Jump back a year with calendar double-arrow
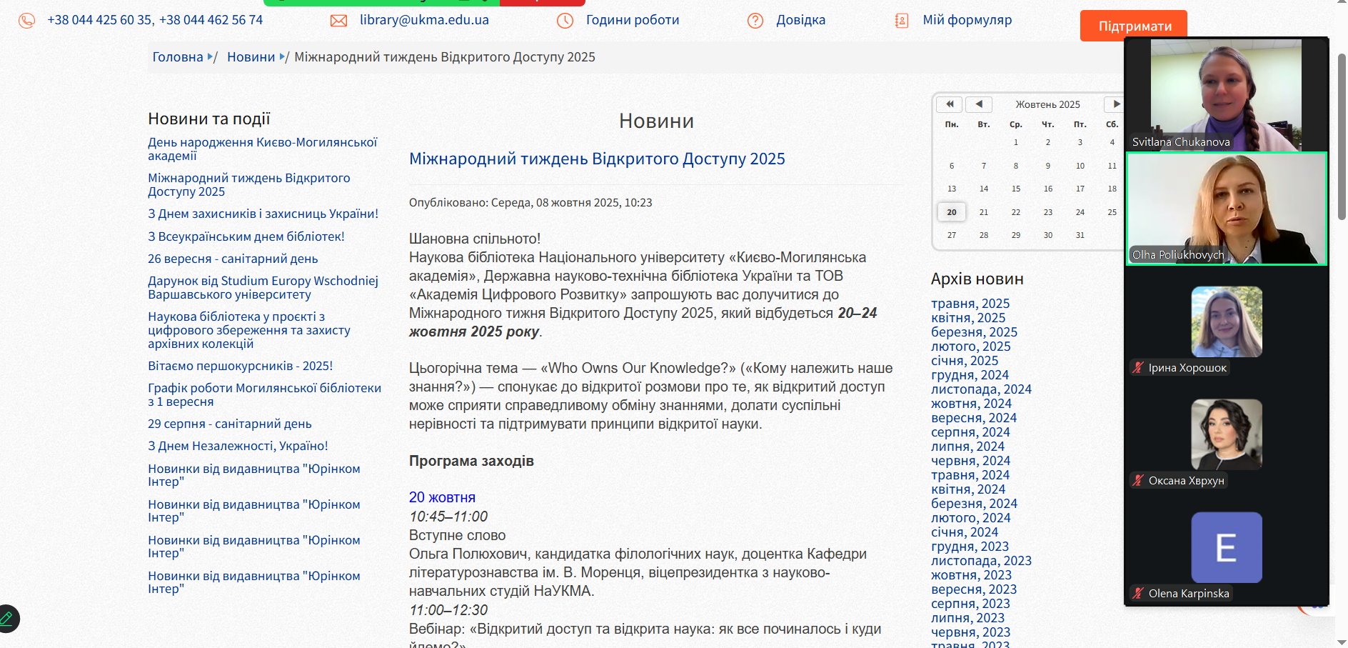 click(x=949, y=104)
